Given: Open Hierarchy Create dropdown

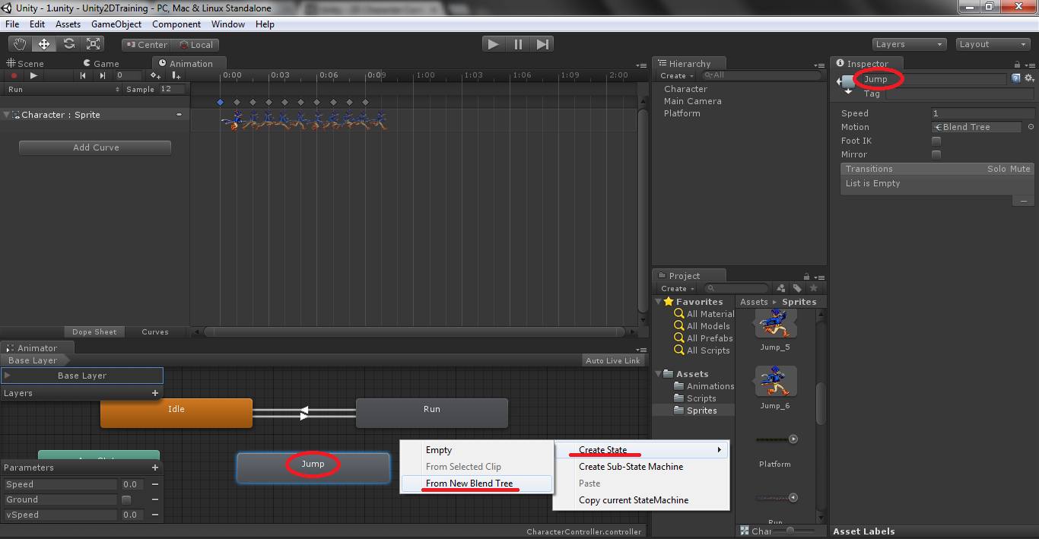Looking at the screenshot, I should pyautogui.click(x=675, y=75).
